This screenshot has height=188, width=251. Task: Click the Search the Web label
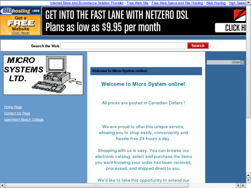tap(45, 46)
